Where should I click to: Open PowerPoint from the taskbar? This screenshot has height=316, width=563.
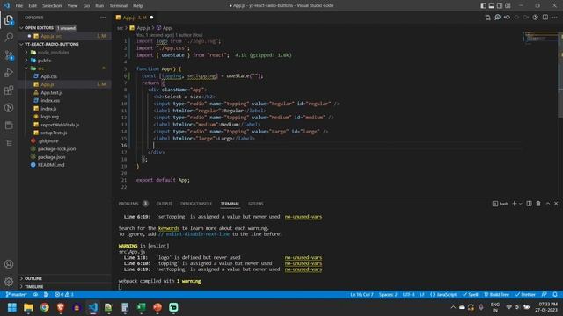(x=157, y=307)
